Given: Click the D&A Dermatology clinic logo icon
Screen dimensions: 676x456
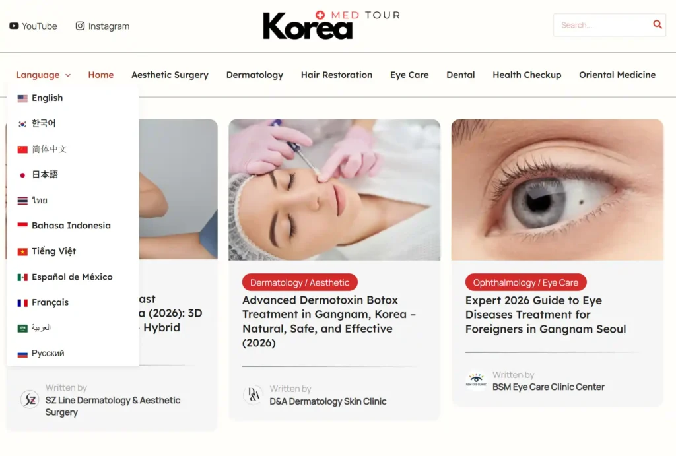Looking at the screenshot, I should pyautogui.click(x=254, y=396).
